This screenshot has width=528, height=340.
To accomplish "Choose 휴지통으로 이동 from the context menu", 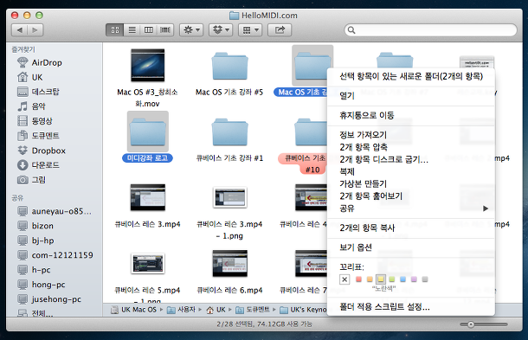I will pyautogui.click(x=411, y=115).
